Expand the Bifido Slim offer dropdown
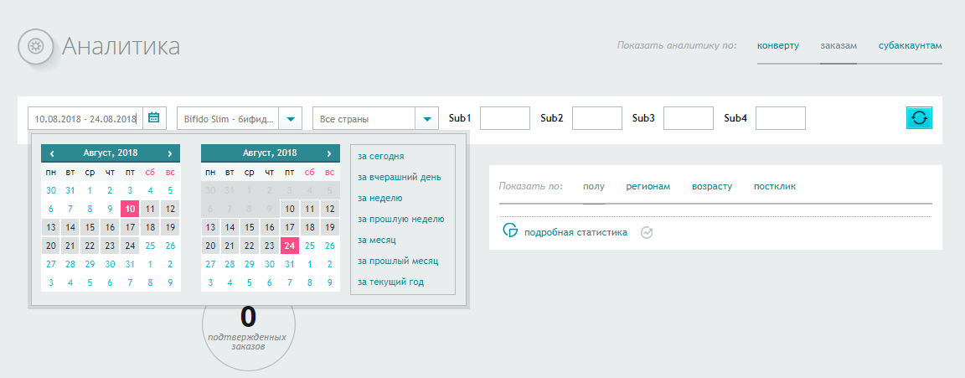 click(x=290, y=119)
